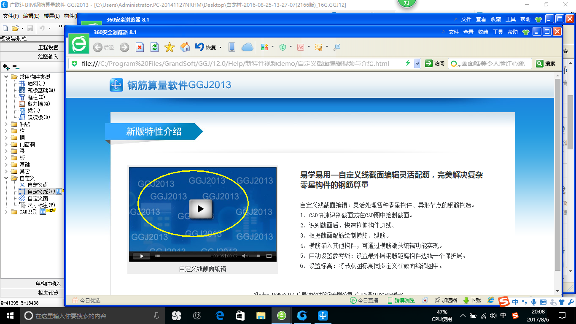Collapse the 自定义 tree folder
This screenshot has width=576, height=324.
(x=6, y=178)
